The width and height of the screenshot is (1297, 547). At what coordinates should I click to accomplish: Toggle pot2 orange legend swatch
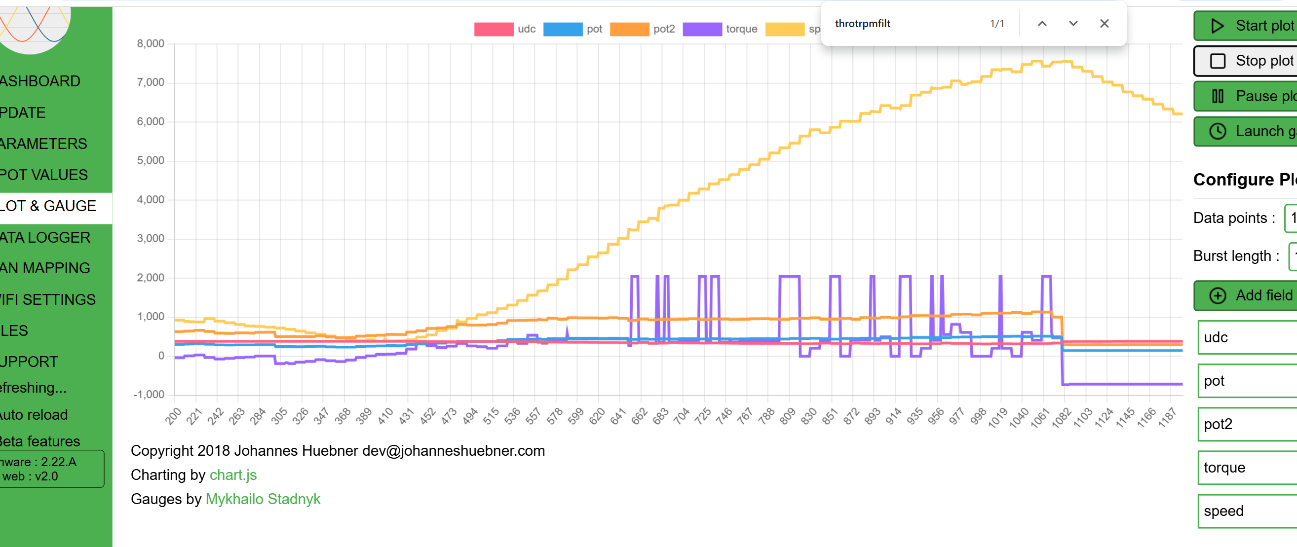pyautogui.click(x=629, y=29)
